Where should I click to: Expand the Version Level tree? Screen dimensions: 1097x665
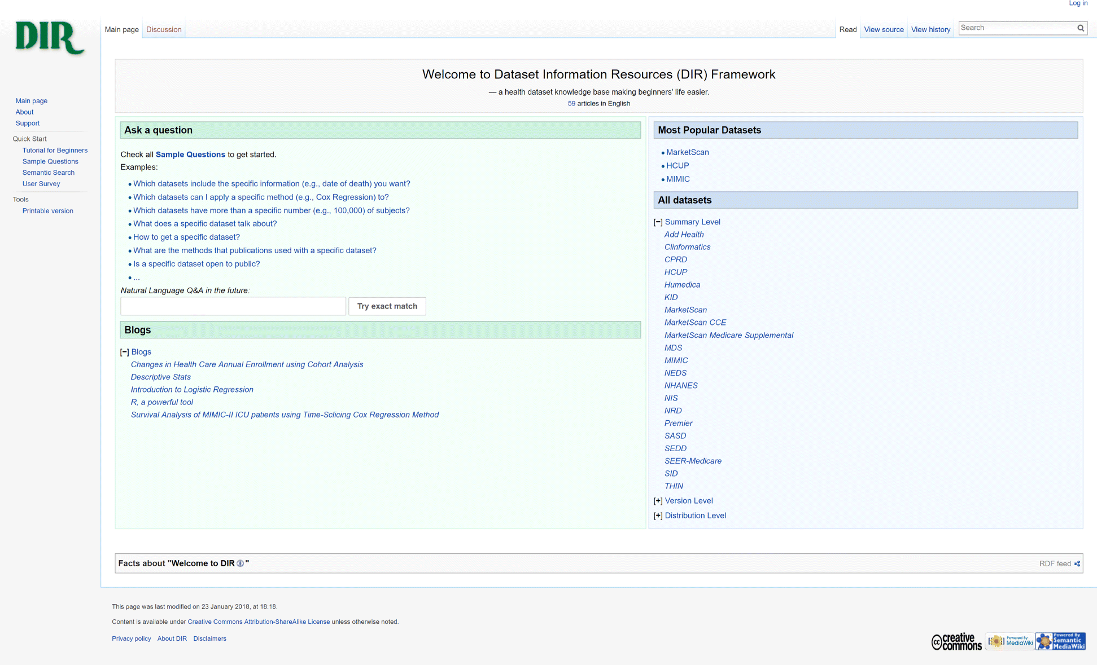[658, 501]
